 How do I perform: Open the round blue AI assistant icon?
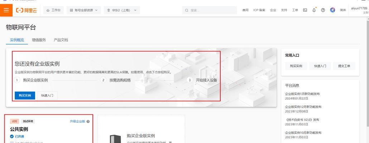tap(332, 10)
